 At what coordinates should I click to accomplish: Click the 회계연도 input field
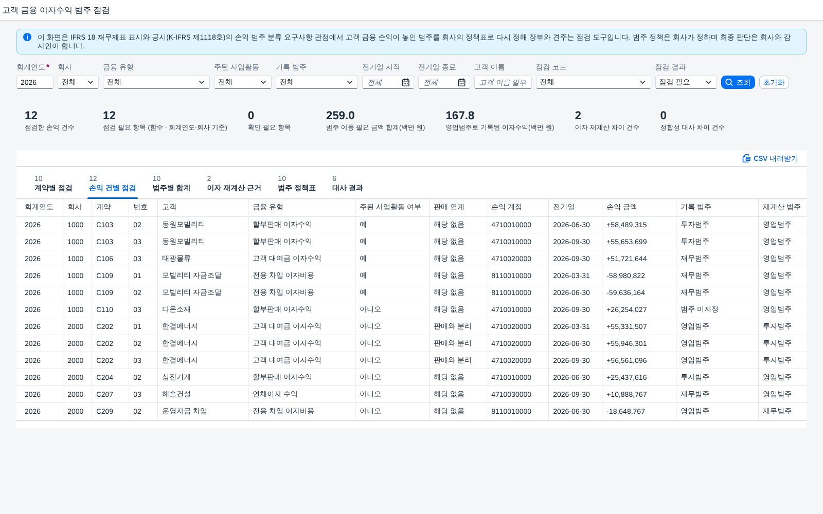click(x=34, y=82)
